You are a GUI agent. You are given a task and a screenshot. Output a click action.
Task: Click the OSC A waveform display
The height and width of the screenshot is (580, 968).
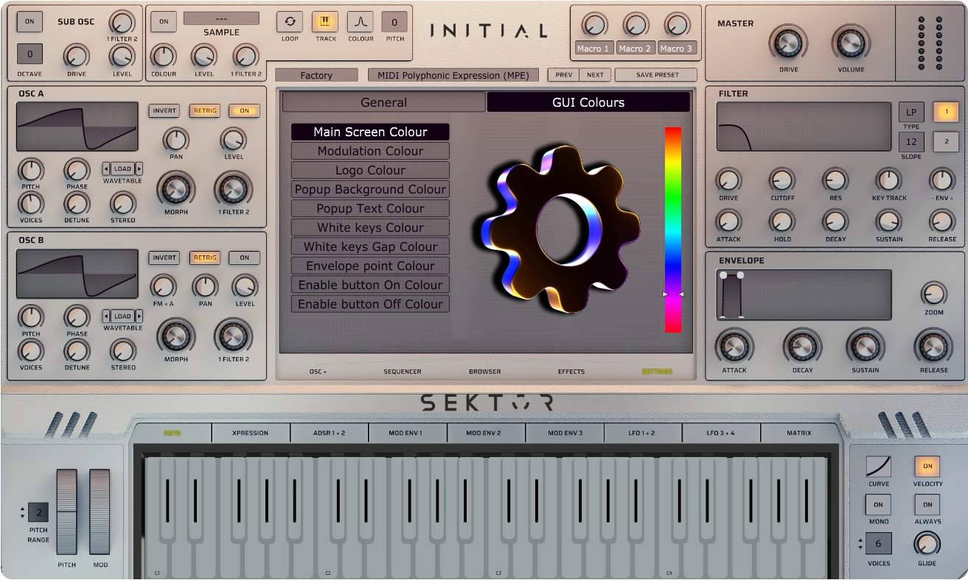point(77,127)
